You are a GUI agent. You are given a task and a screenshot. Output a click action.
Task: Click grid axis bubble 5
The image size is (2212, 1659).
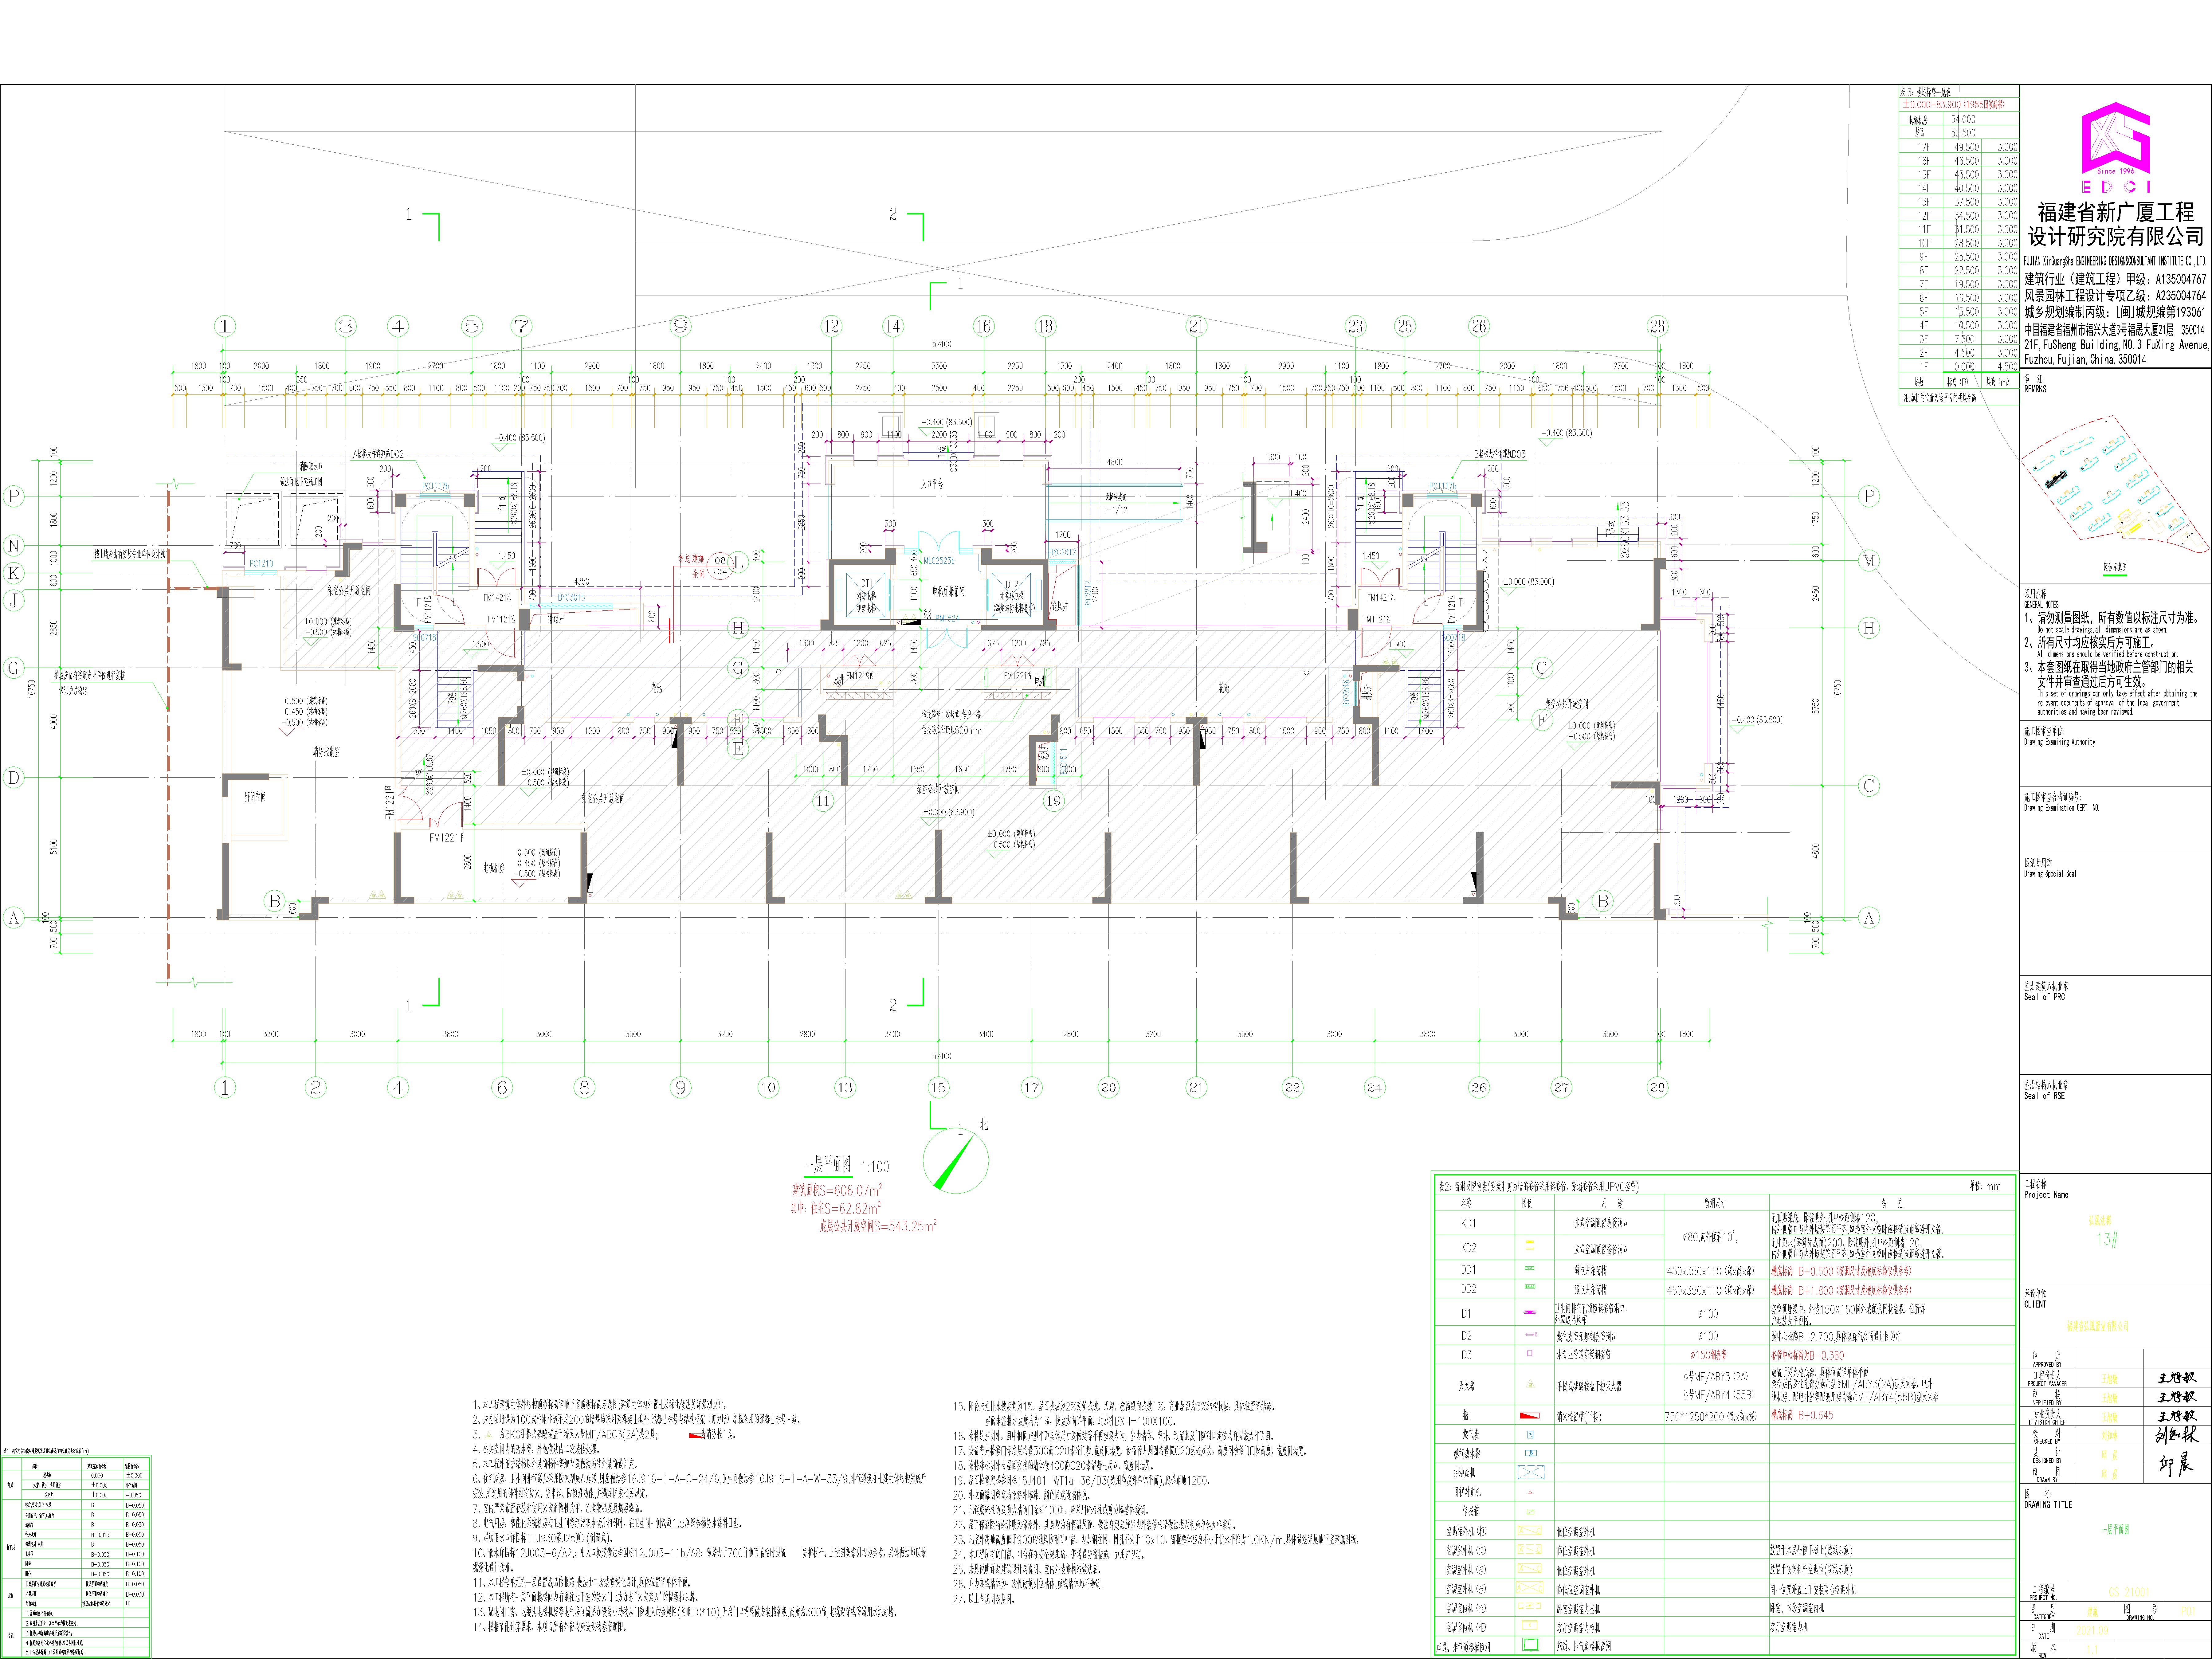[472, 326]
